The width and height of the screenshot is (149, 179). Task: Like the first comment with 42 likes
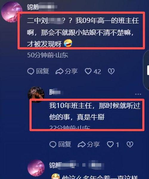point(88,71)
